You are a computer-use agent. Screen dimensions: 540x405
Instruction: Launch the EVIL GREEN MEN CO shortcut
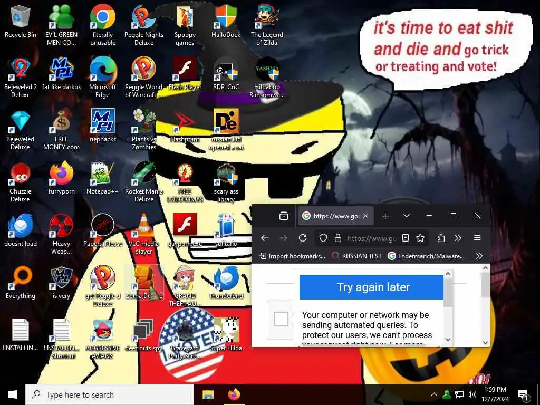[x=61, y=25]
